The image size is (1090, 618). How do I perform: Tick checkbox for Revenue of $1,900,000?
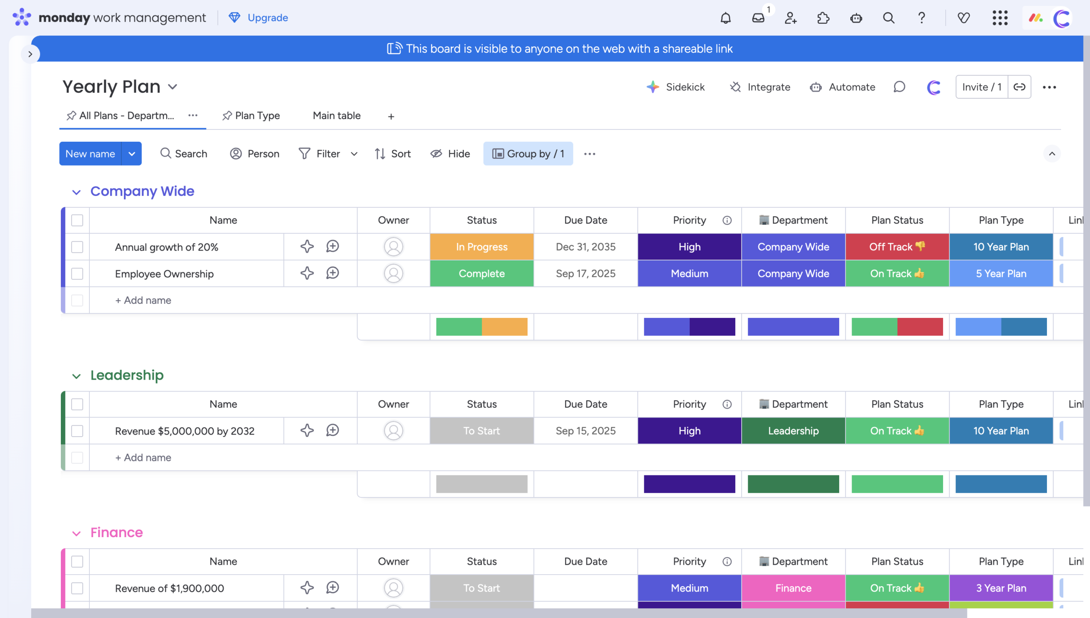click(77, 588)
